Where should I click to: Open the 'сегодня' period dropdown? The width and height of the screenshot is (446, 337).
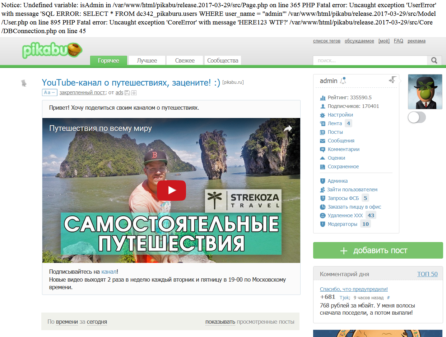click(97, 322)
